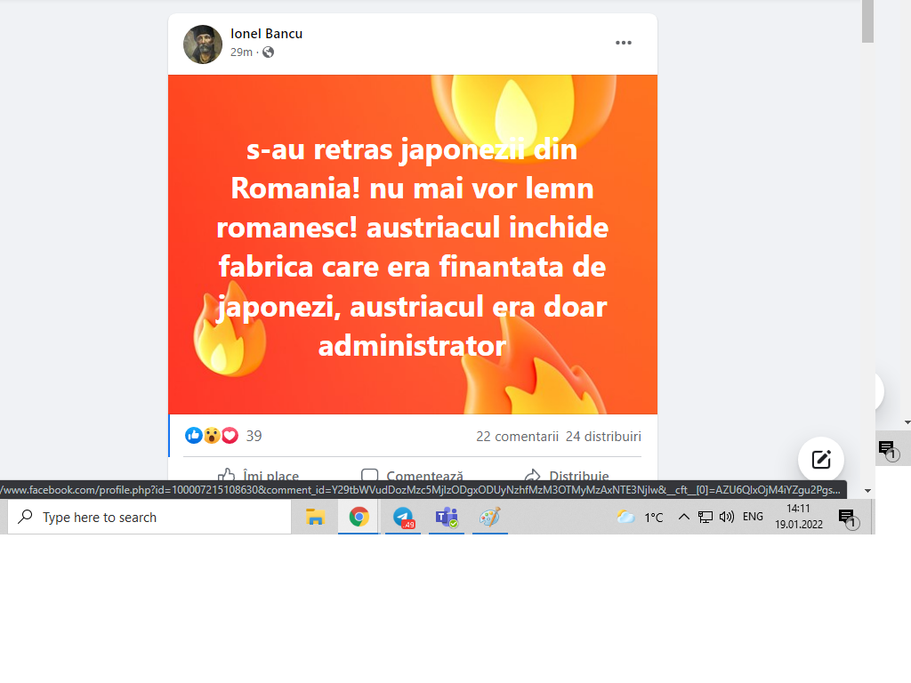The image size is (911, 683).
Task: Open the 24 distribuiri shares link
Action: click(603, 437)
